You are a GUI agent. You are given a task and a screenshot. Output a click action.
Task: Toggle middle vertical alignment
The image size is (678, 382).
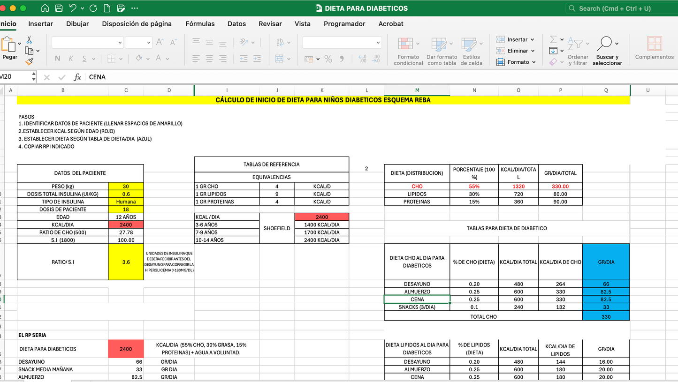coord(209,42)
